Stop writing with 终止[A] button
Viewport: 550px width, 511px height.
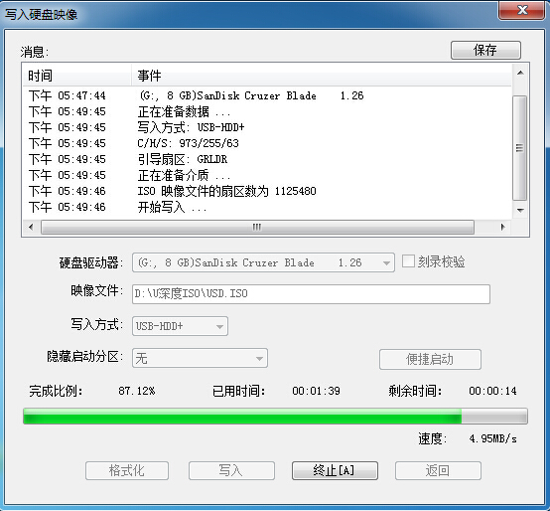(x=335, y=470)
